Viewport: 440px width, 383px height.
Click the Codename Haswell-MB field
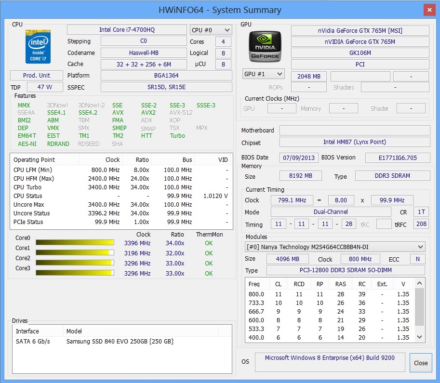point(144,53)
